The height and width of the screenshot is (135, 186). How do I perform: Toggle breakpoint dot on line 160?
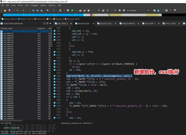click(54, 76)
